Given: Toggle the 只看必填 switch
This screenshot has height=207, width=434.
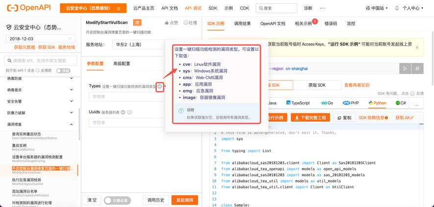Looking at the screenshot, I should 117,200.
